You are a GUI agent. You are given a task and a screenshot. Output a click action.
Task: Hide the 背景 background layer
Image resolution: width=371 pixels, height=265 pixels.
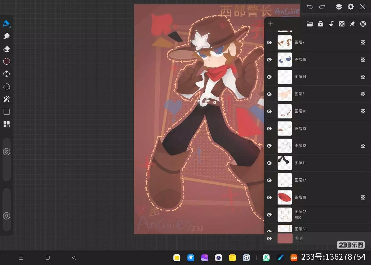(269, 238)
